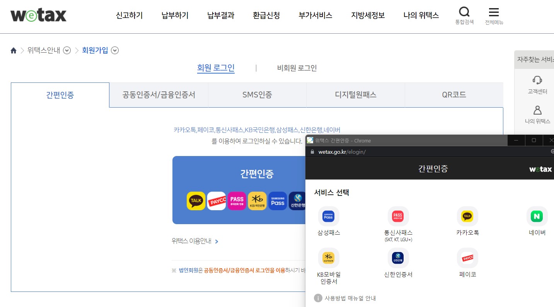Select the QR코드 tab

pyautogui.click(x=454, y=95)
